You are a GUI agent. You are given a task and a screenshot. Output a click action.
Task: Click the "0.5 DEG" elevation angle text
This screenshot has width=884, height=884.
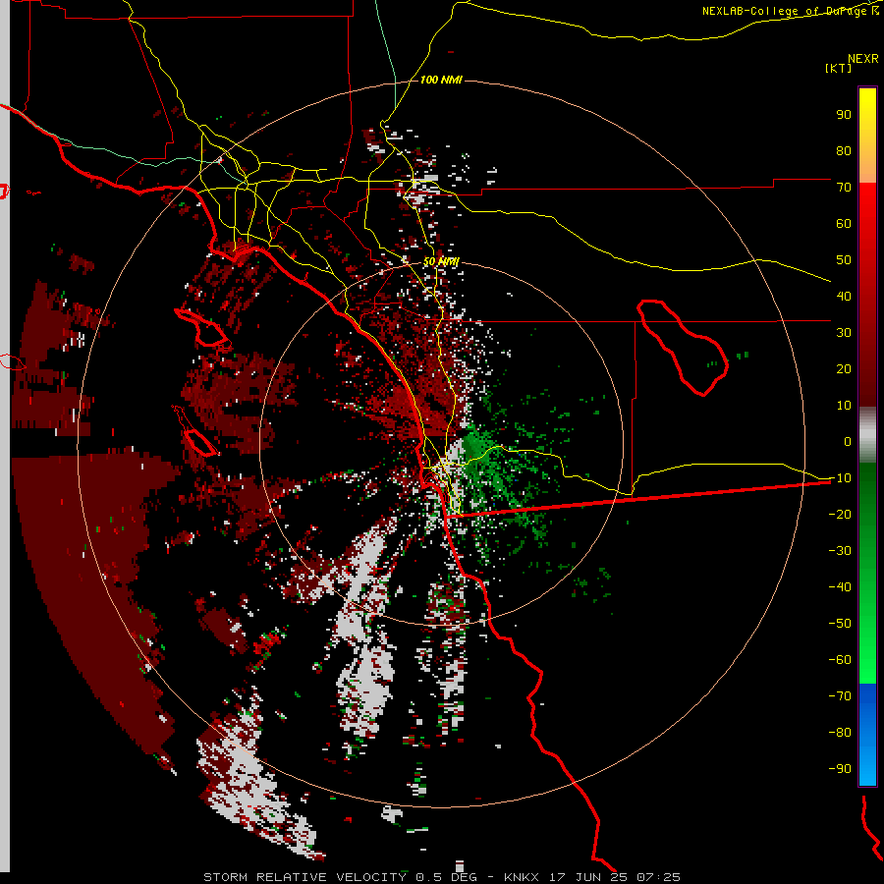[446, 877]
